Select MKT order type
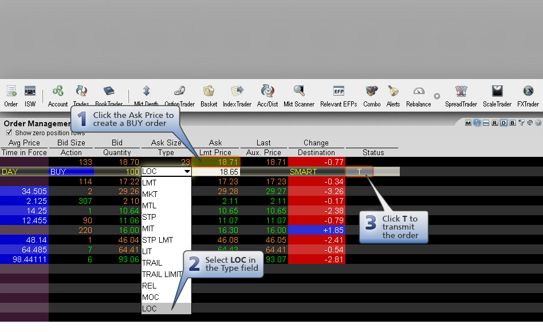543x332 pixels. [166, 194]
